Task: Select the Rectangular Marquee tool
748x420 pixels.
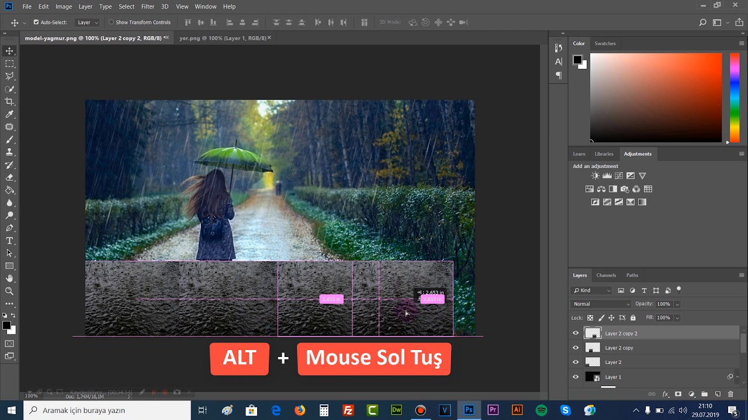Action: pyautogui.click(x=9, y=64)
